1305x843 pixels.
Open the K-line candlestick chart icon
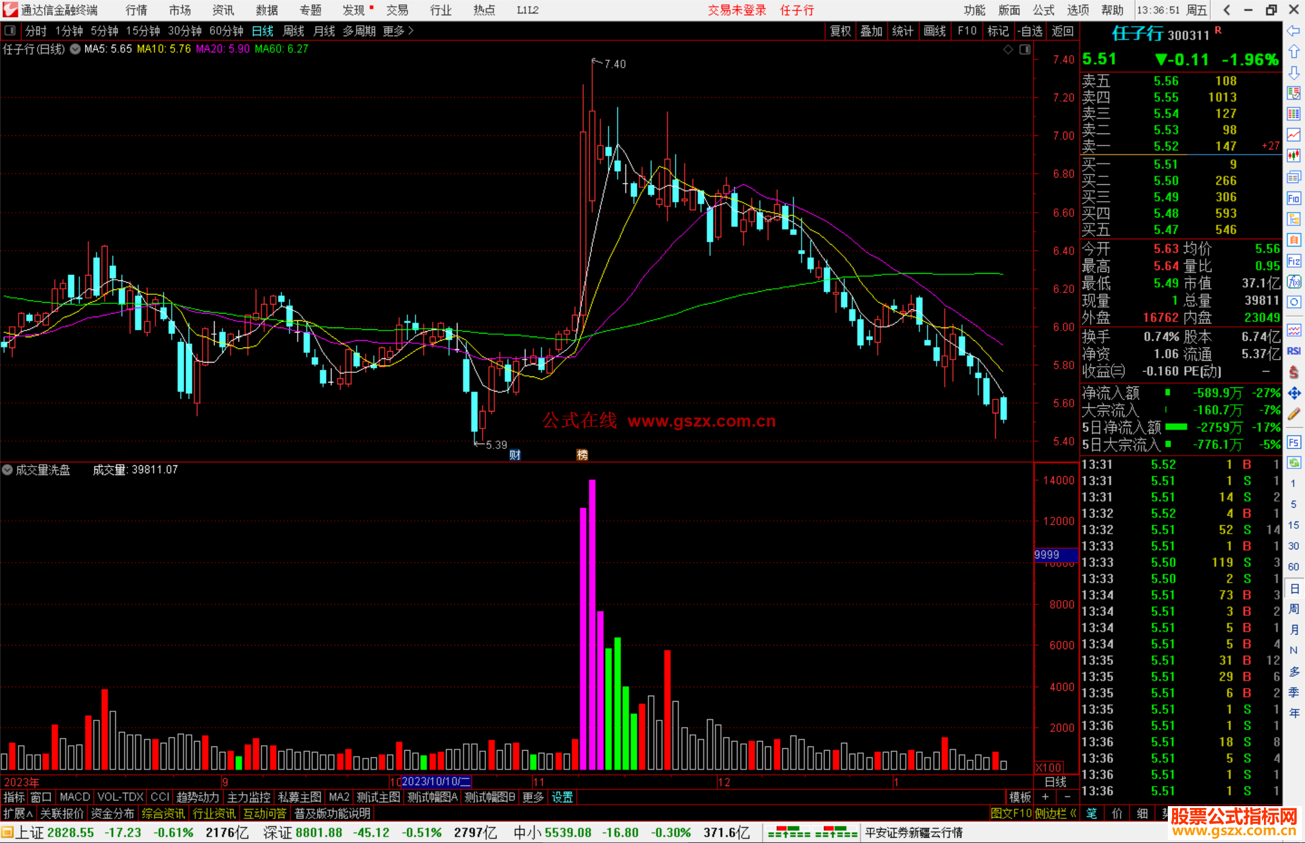pyautogui.click(x=1294, y=155)
